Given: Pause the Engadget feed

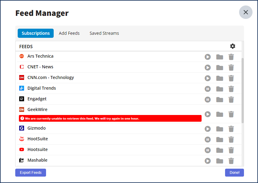Looking at the screenshot, I should click(208, 99).
